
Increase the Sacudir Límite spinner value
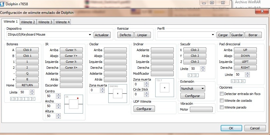click(203, 67)
